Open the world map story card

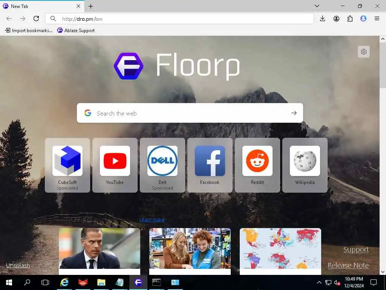[280, 251]
